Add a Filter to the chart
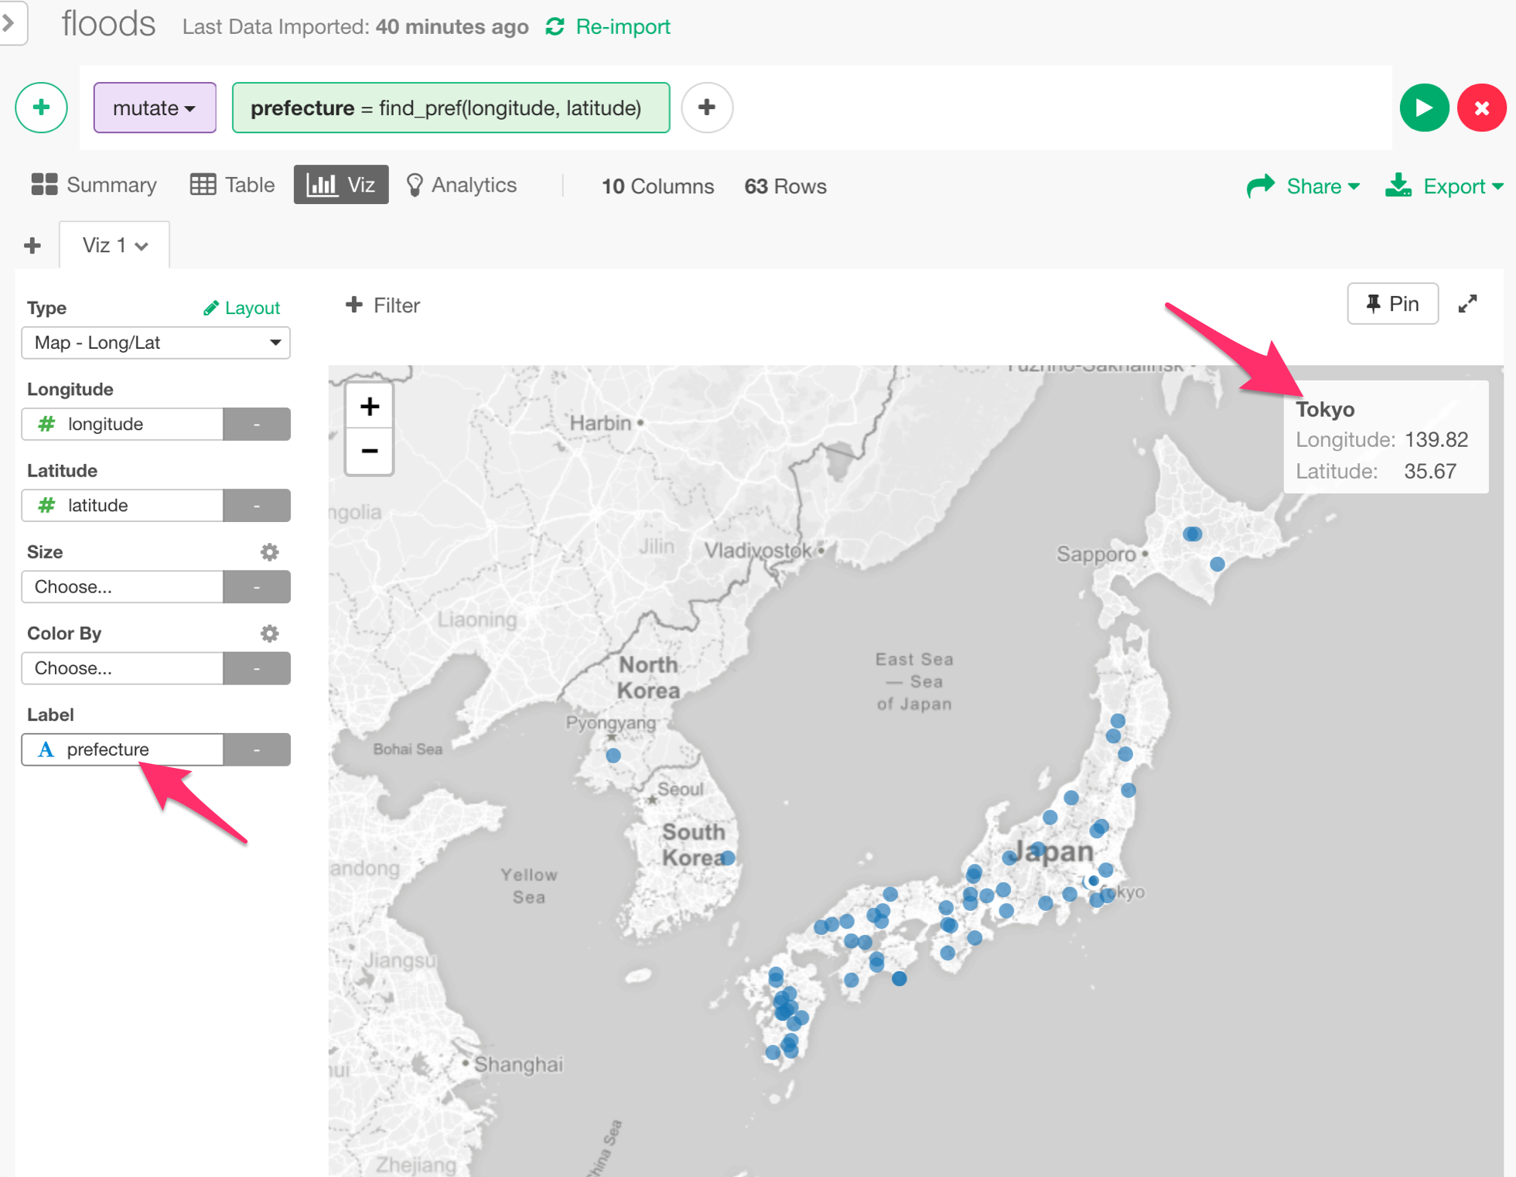The image size is (1516, 1177). tap(382, 305)
